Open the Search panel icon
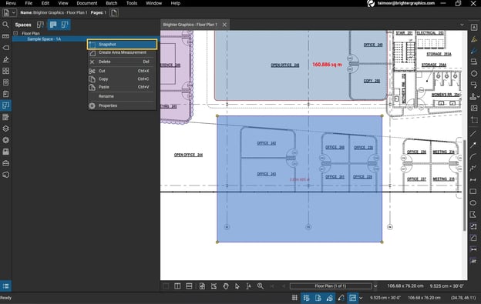481x304 pixels. pyautogui.click(x=5, y=25)
